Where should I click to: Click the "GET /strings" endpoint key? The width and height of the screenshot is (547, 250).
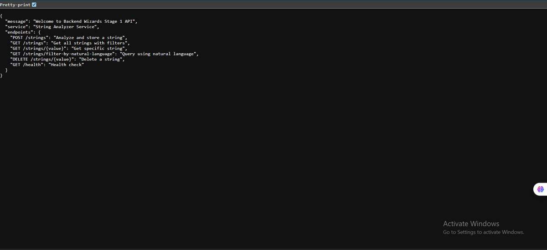click(28, 43)
